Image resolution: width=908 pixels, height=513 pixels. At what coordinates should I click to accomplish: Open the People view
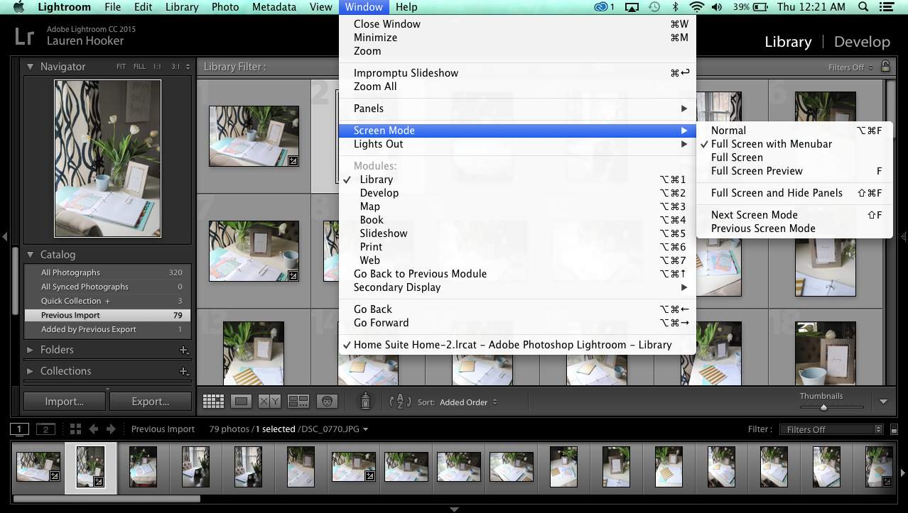327,401
